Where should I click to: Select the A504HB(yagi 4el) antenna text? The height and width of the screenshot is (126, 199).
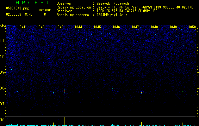(x=112, y=15)
